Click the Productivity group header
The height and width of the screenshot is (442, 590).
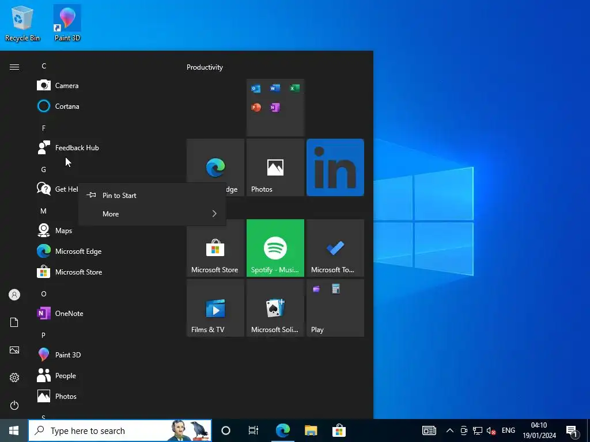point(205,67)
